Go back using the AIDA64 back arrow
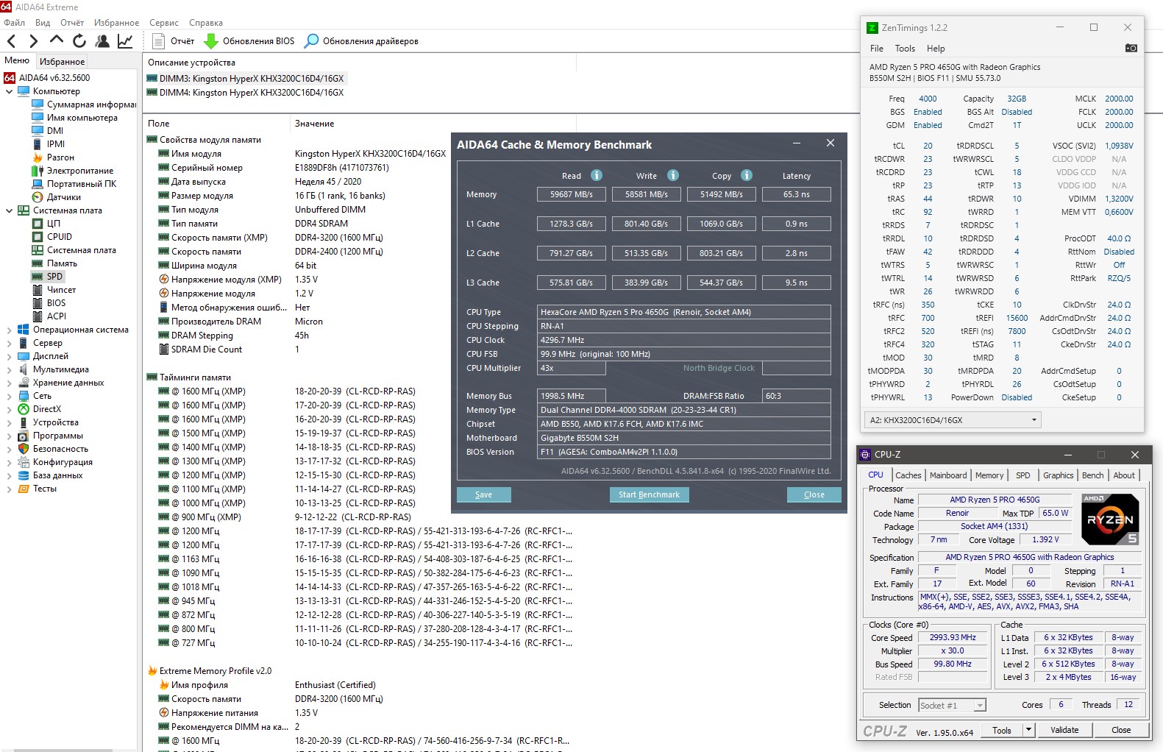The image size is (1163, 752). click(12, 41)
